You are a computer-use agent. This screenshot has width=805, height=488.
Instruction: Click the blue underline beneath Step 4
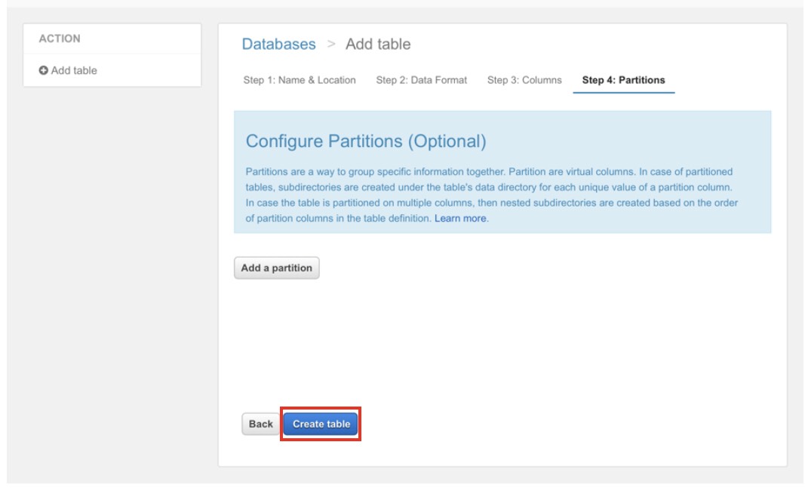(x=623, y=93)
